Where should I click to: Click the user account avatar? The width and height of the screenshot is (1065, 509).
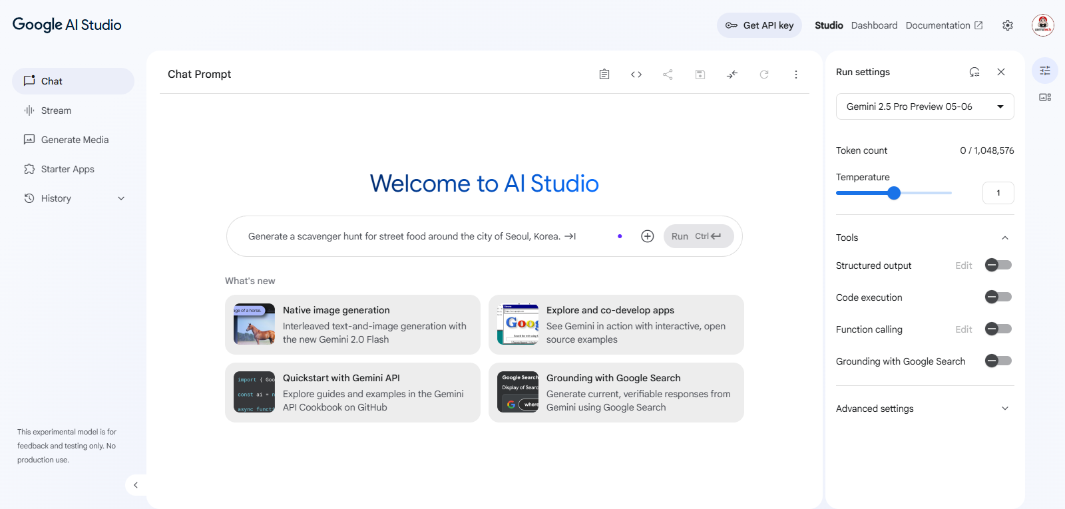click(x=1043, y=25)
